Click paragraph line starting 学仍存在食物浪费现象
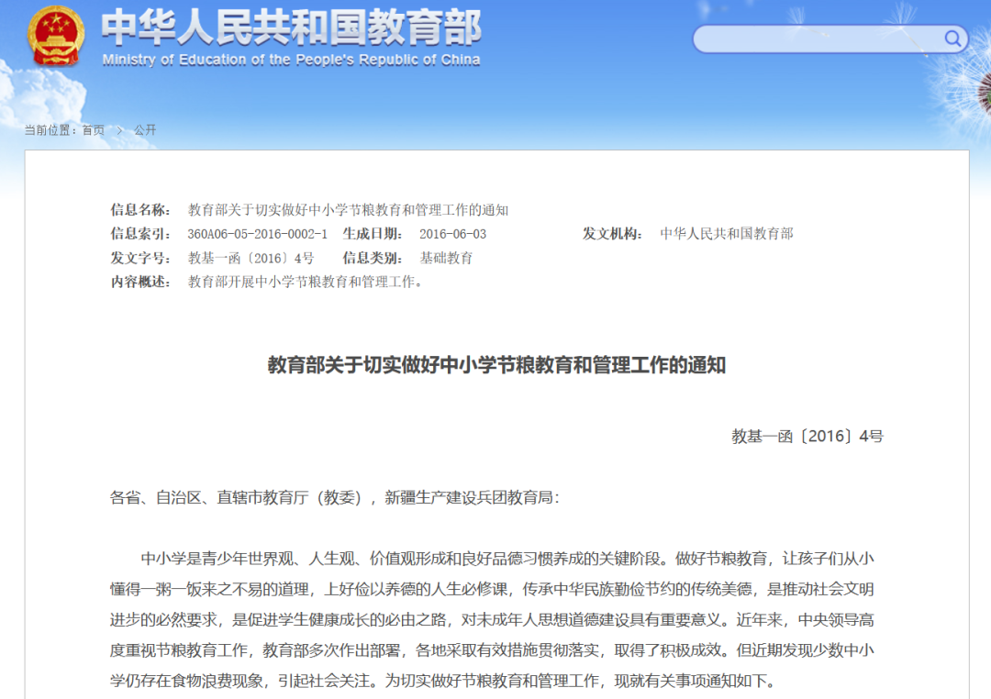This screenshot has height=699, width=991. click(442, 681)
